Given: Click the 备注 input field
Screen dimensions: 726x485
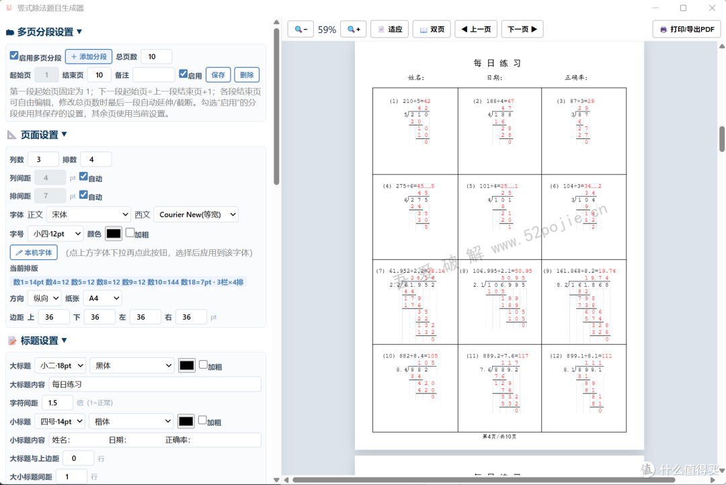Looking at the screenshot, I should 154,75.
